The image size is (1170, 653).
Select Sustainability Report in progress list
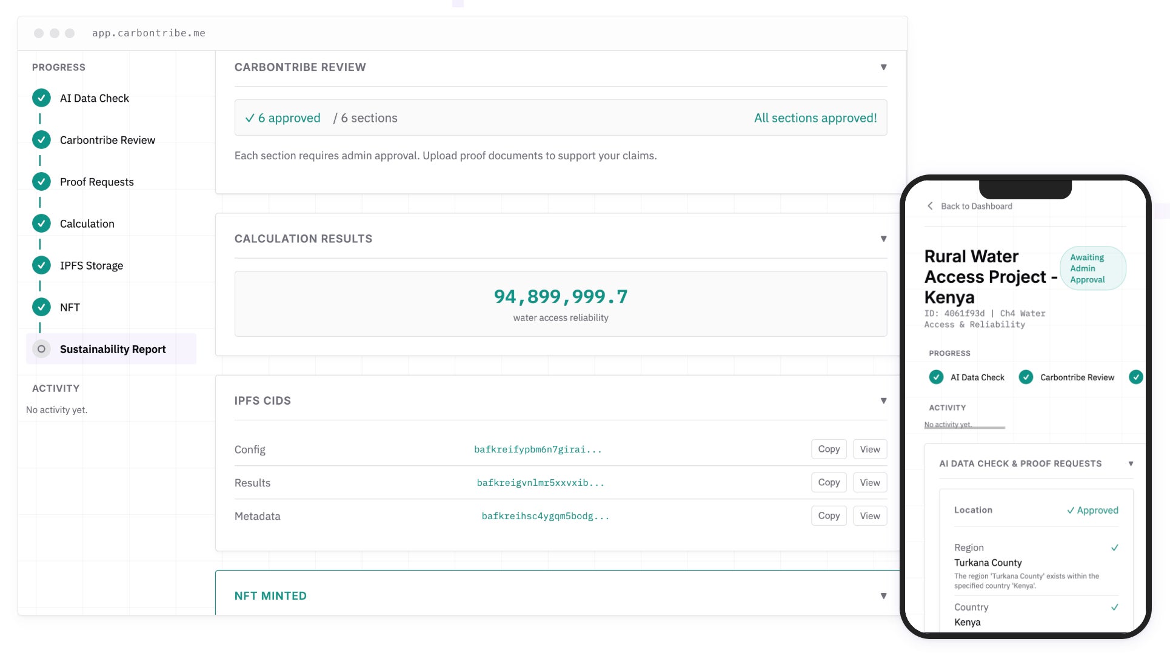[111, 349]
